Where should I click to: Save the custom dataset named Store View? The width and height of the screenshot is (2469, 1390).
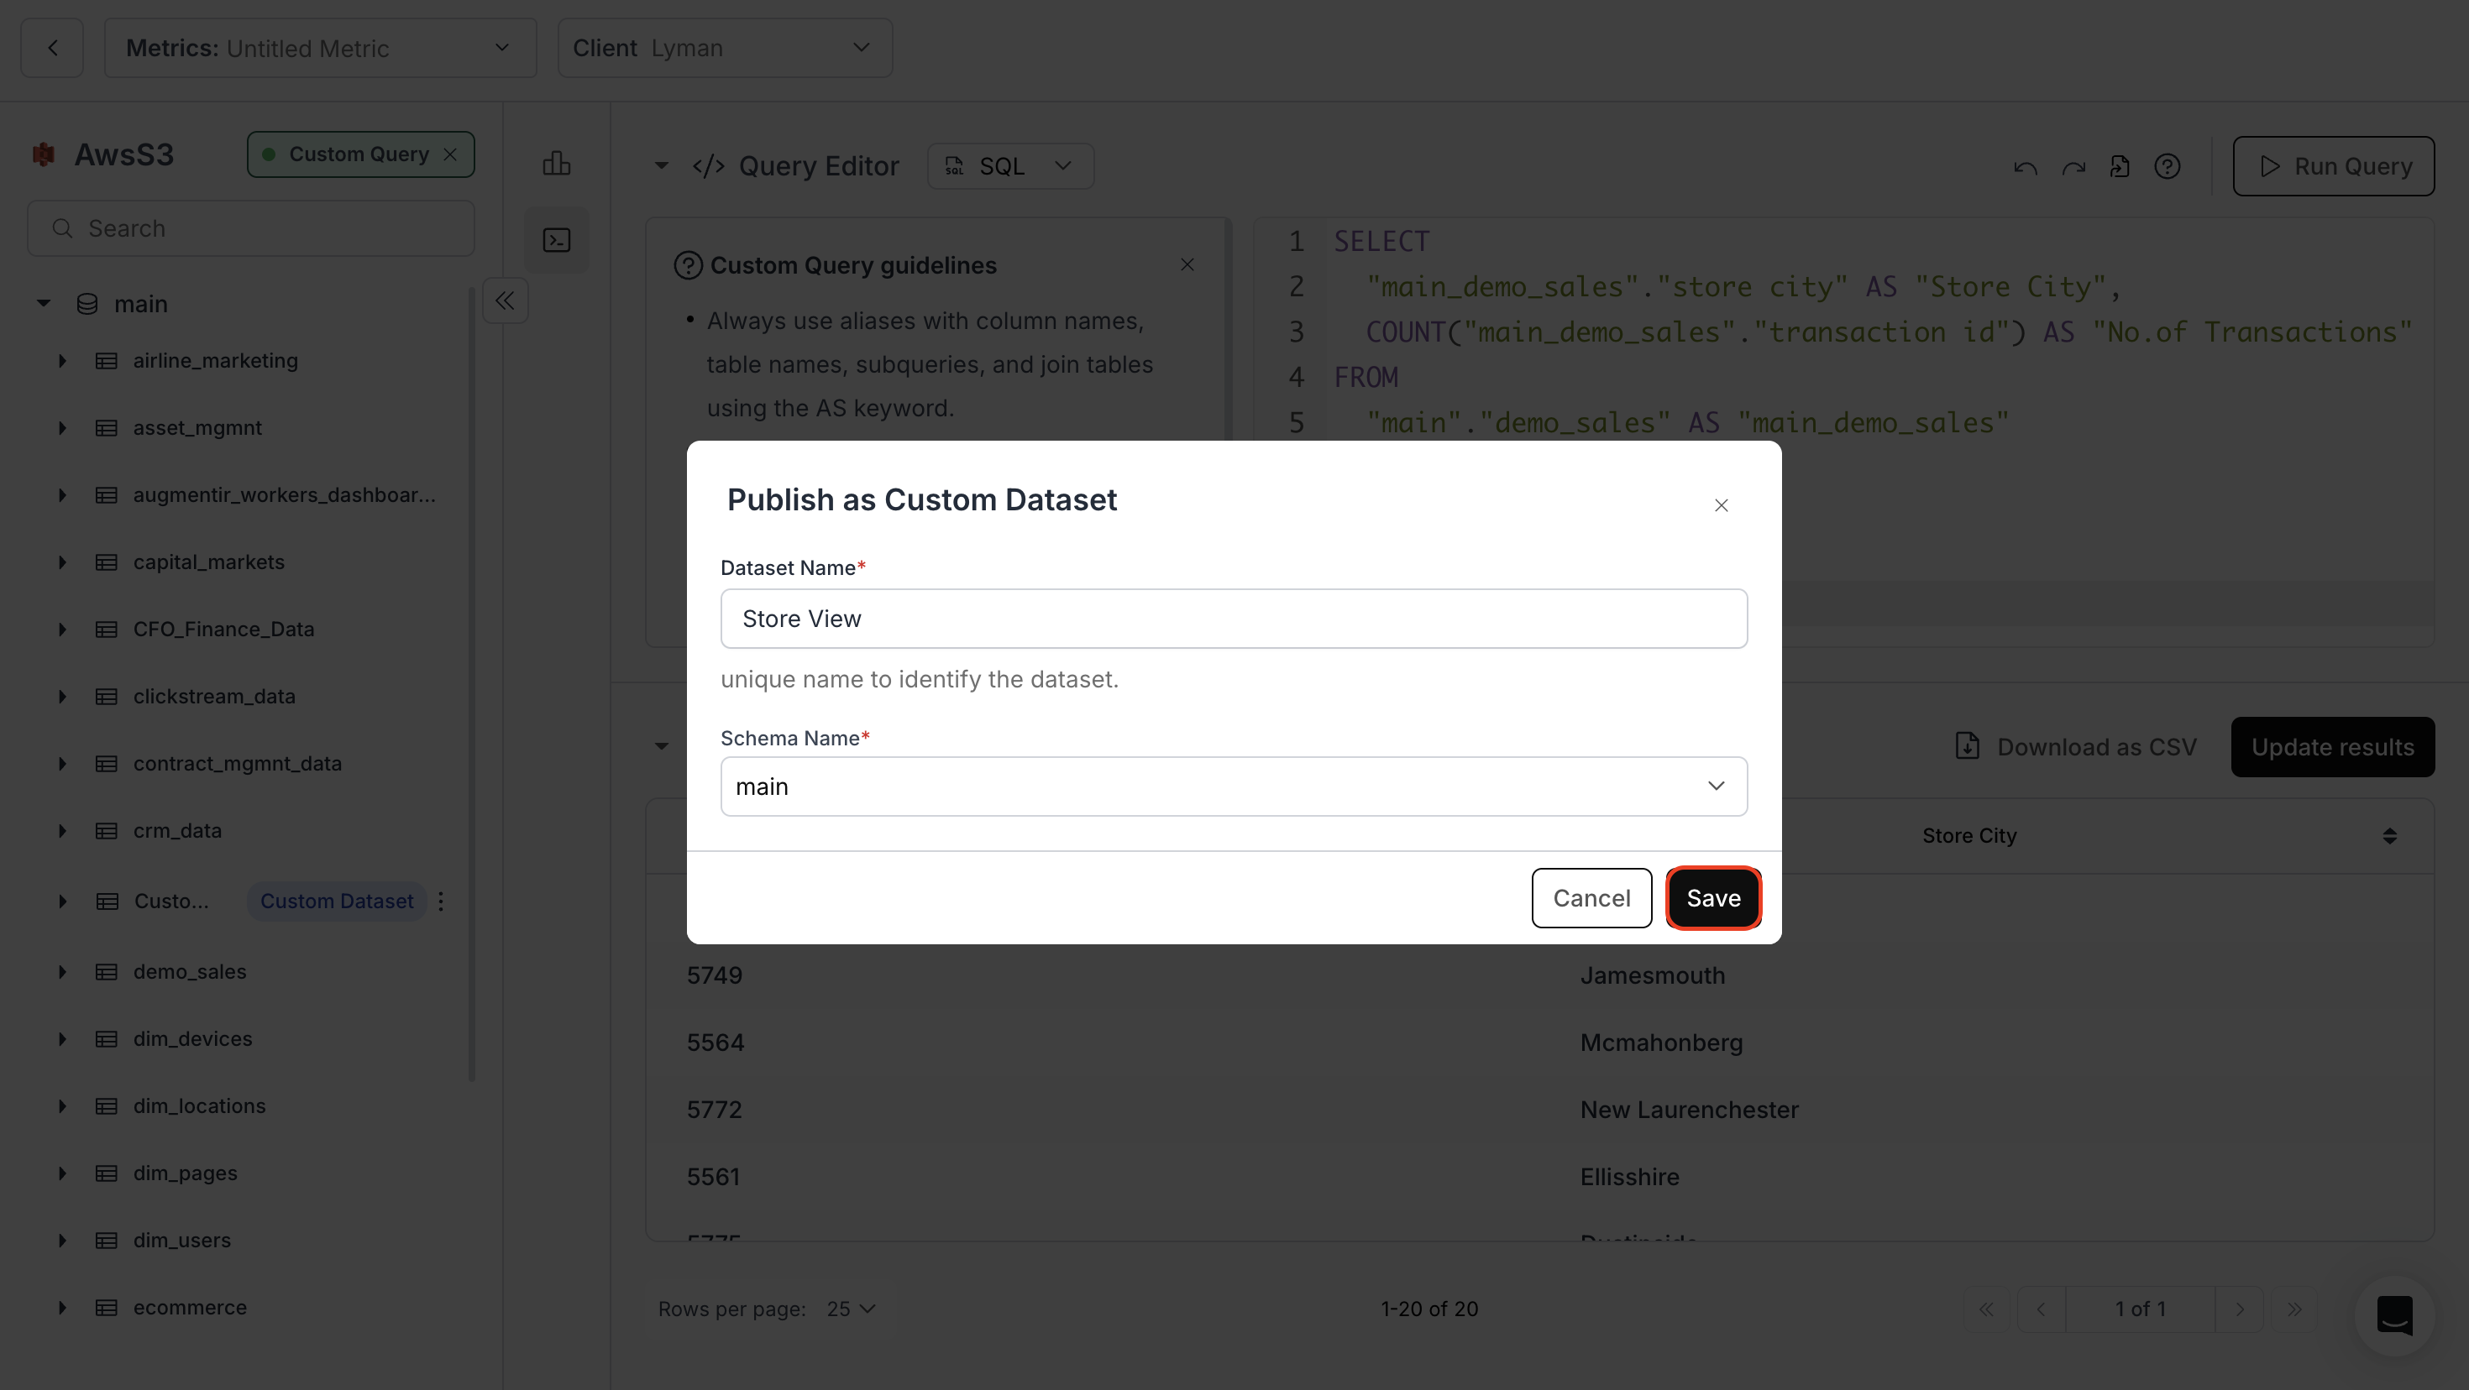1713,897
